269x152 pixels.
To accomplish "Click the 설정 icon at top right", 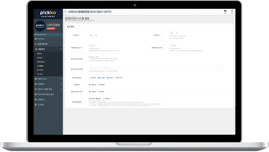I will (x=232, y=12).
